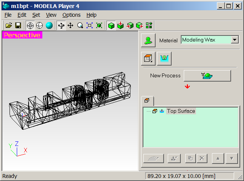Select the cube surface tab above process list
This screenshot has width=244, height=181.
click(147, 101)
